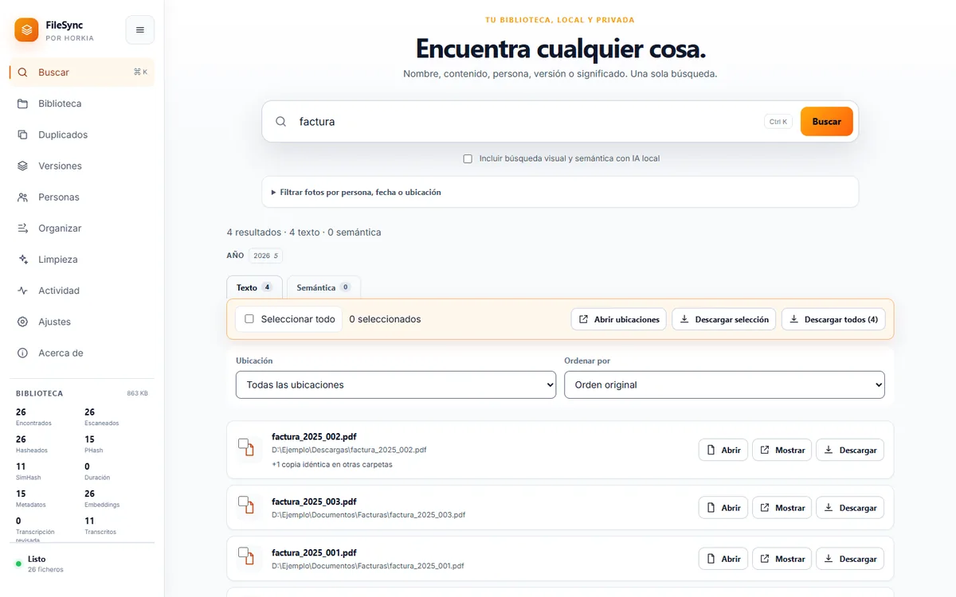
Task: Open Acerca de in the sidebar
Action: click(x=82, y=353)
